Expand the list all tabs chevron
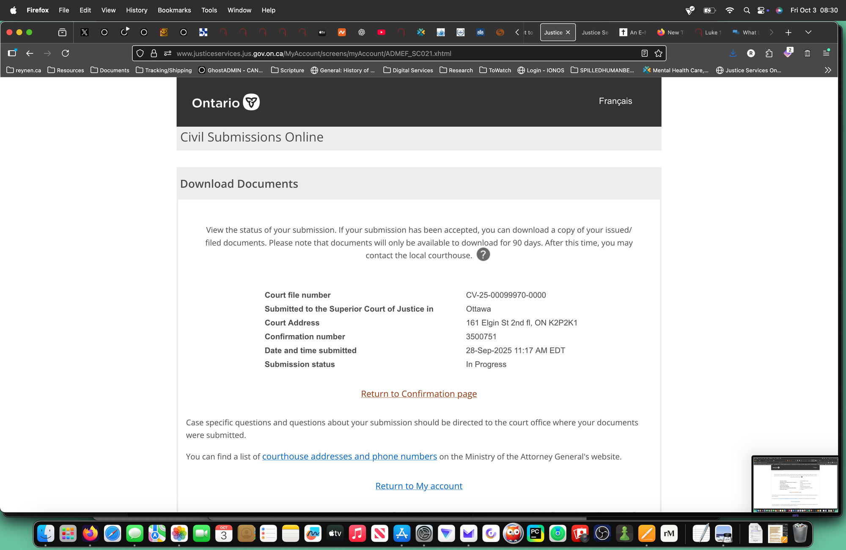The image size is (846, 550). coord(808,33)
